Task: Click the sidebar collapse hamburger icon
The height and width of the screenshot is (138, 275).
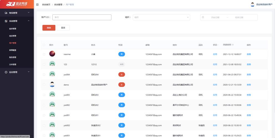Action: pos(37,4)
